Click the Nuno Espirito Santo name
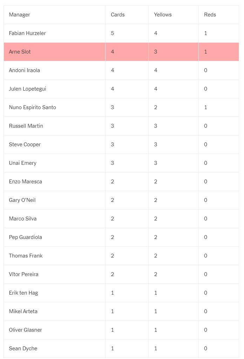244x359 pixels. click(x=32, y=107)
